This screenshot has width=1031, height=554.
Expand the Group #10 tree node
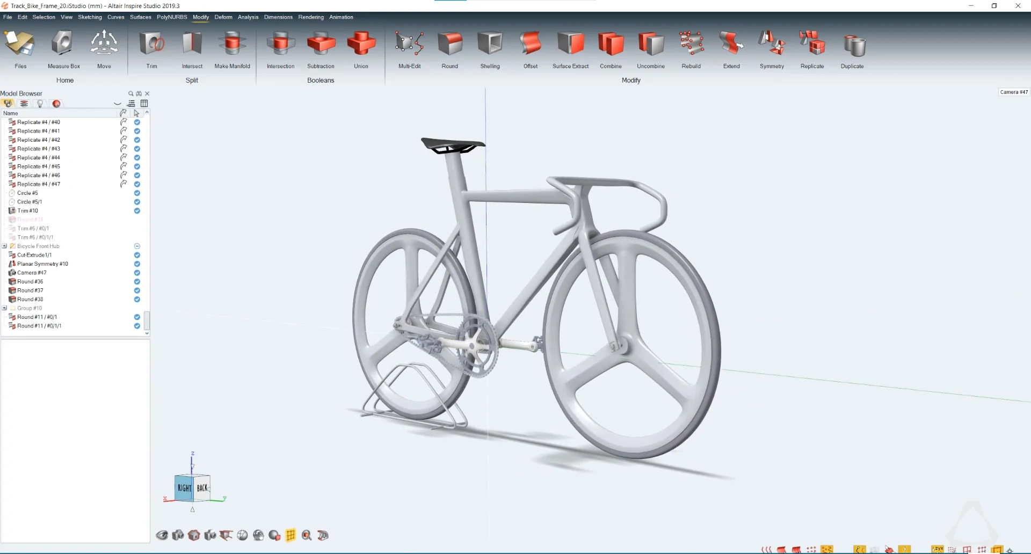[4, 308]
